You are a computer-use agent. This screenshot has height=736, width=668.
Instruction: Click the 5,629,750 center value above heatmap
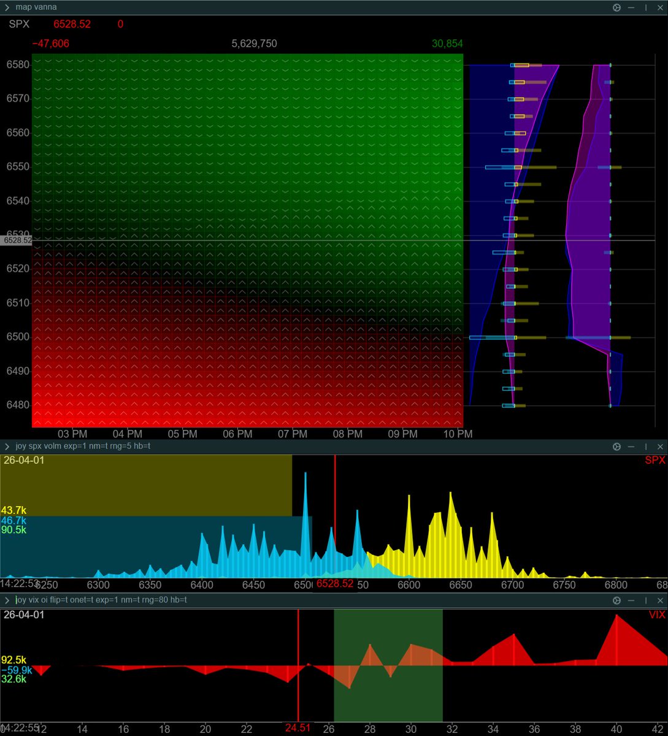(254, 44)
